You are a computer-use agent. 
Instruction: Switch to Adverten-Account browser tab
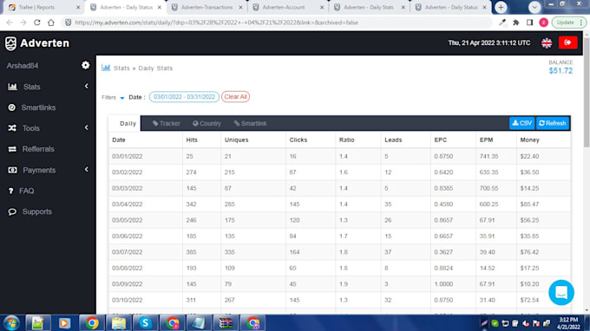[288, 7]
